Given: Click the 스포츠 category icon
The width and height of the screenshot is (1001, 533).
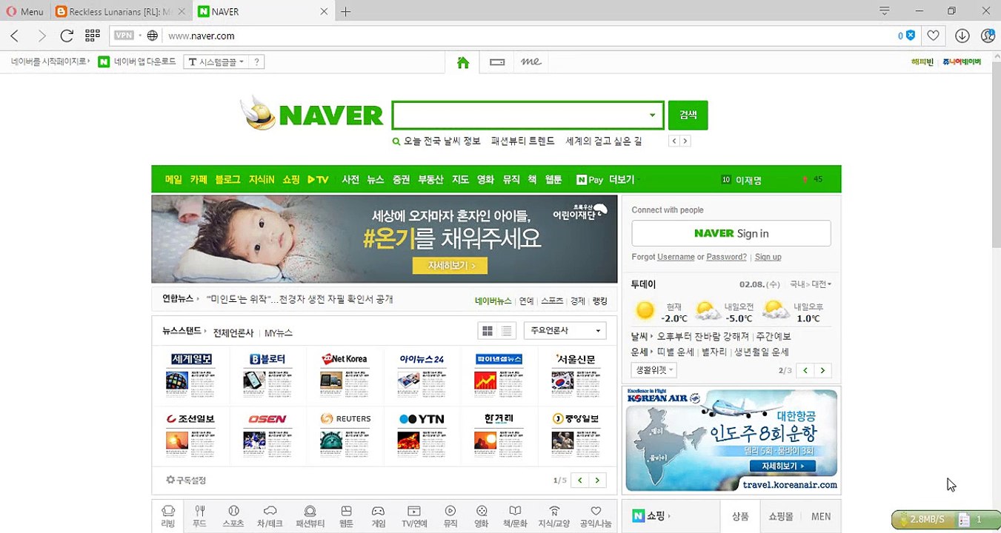Looking at the screenshot, I should point(233,516).
